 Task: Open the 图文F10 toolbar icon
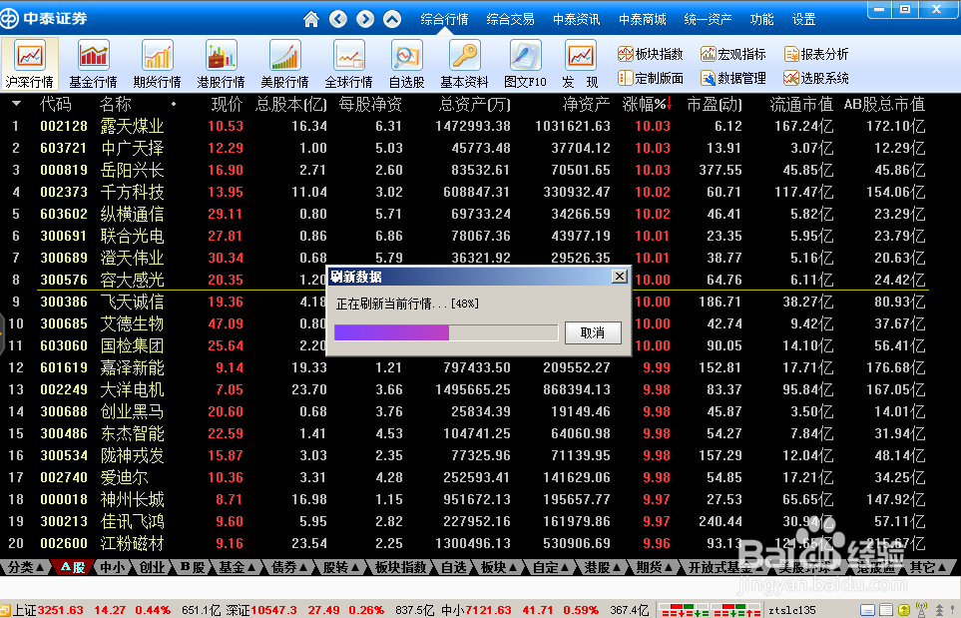(x=525, y=64)
